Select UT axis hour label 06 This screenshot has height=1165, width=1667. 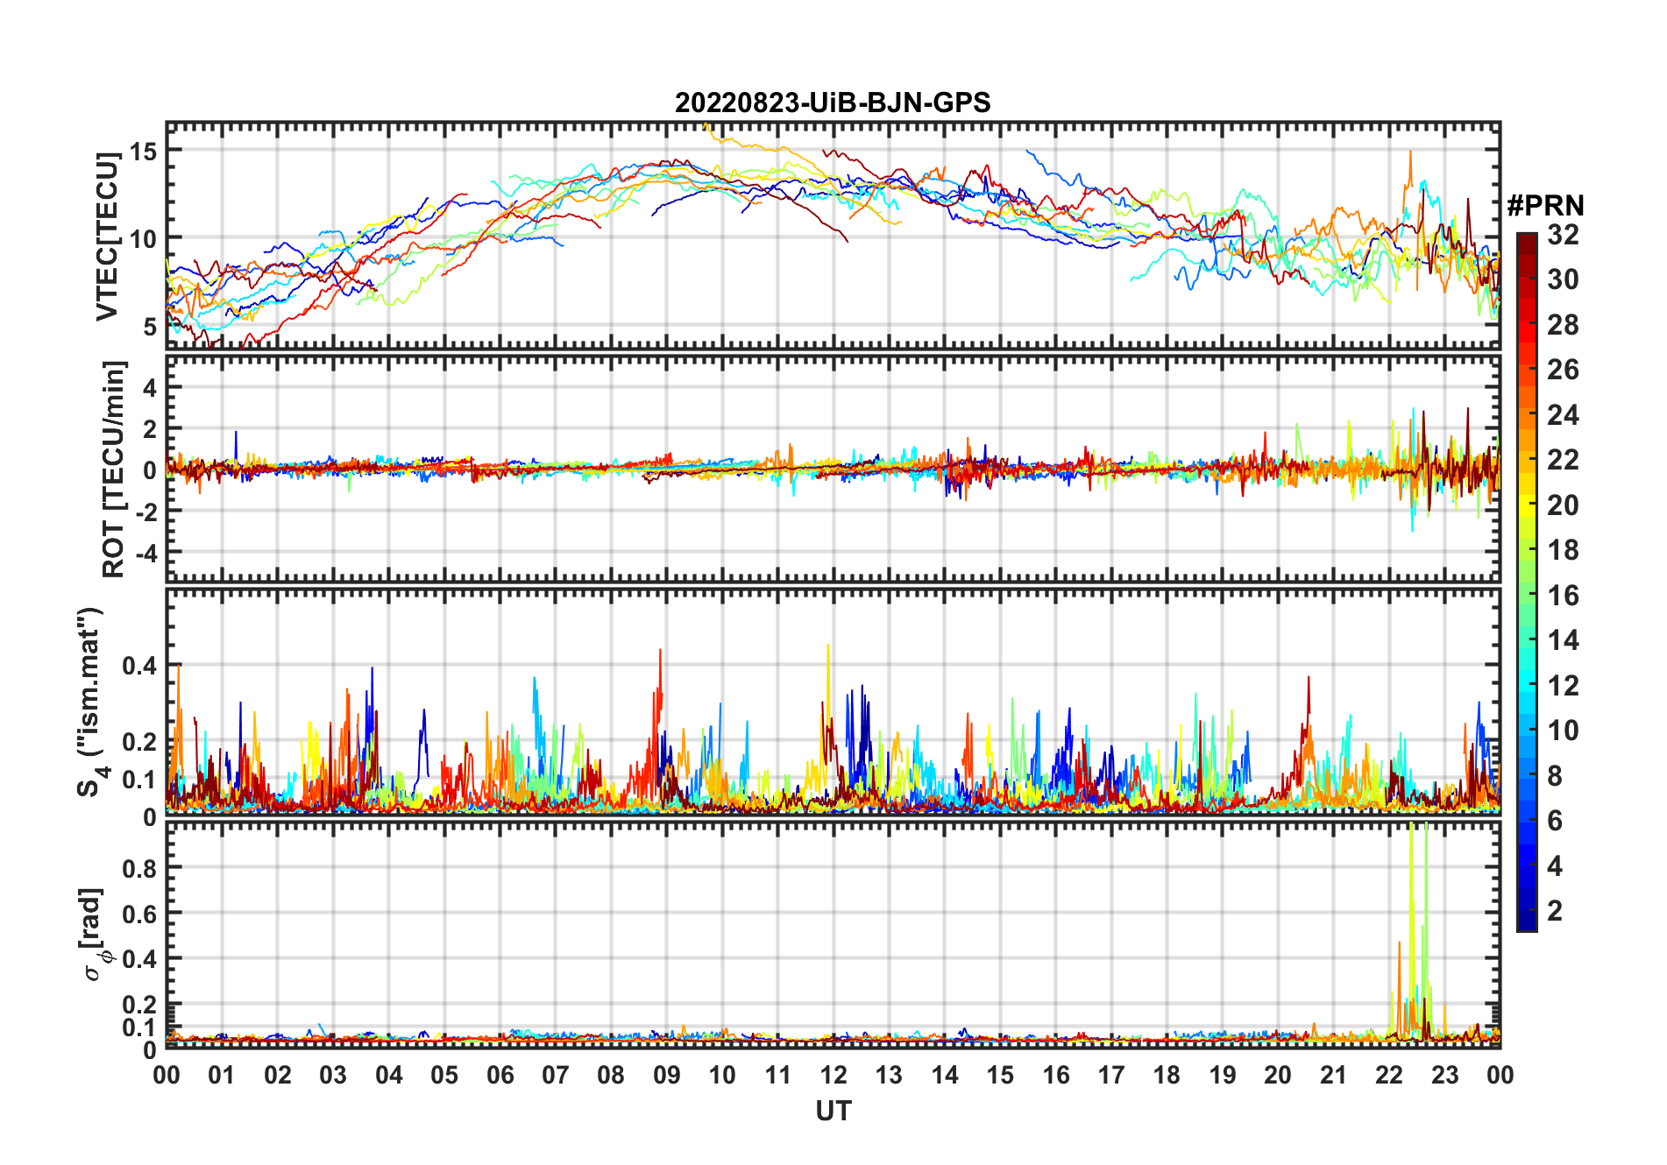coord(500,1075)
